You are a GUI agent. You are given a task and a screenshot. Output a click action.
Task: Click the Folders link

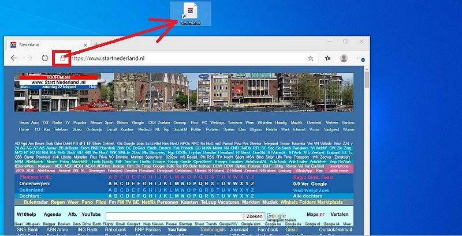[x=308, y=203]
